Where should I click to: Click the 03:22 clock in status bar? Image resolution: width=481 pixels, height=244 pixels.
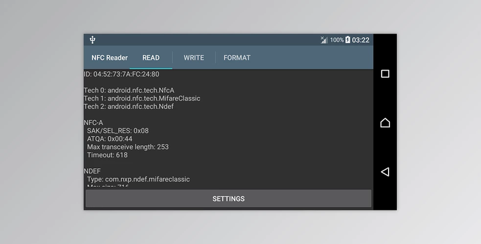(x=360, y=40)
